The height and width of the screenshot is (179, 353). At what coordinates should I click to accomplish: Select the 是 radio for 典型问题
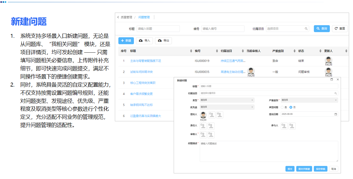282,107
